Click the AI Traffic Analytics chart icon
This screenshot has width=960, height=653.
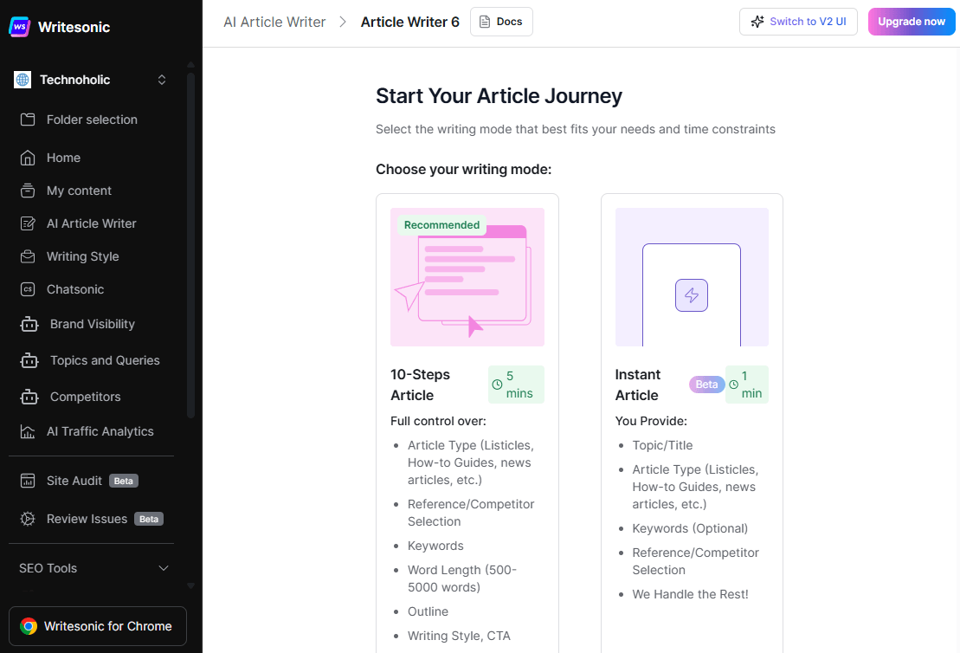pyautogui.click(x=28, y=432)
